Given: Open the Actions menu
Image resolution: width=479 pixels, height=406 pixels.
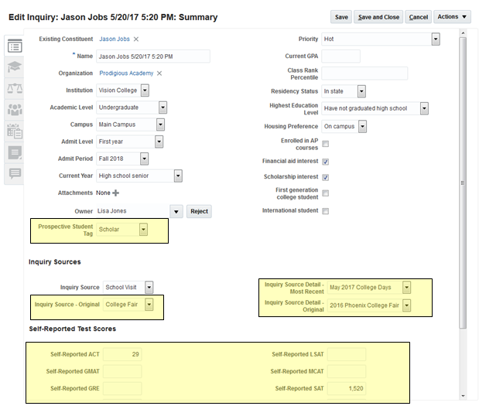Looking at the screenshot, I should 452,17.
